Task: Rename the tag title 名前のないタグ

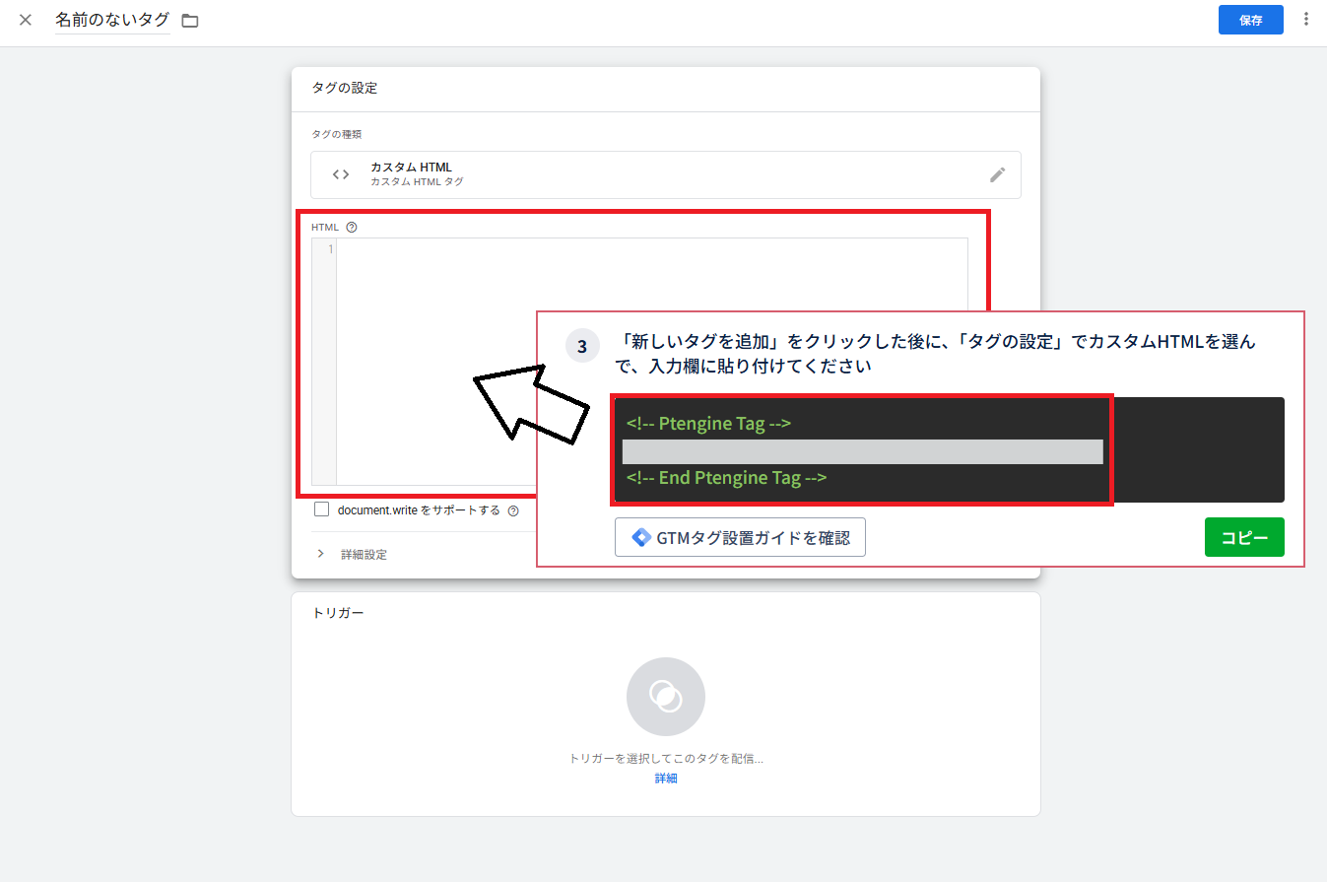Action: point(112,20)
